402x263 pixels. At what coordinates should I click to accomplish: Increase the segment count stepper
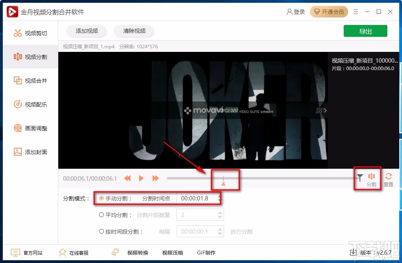220,213
